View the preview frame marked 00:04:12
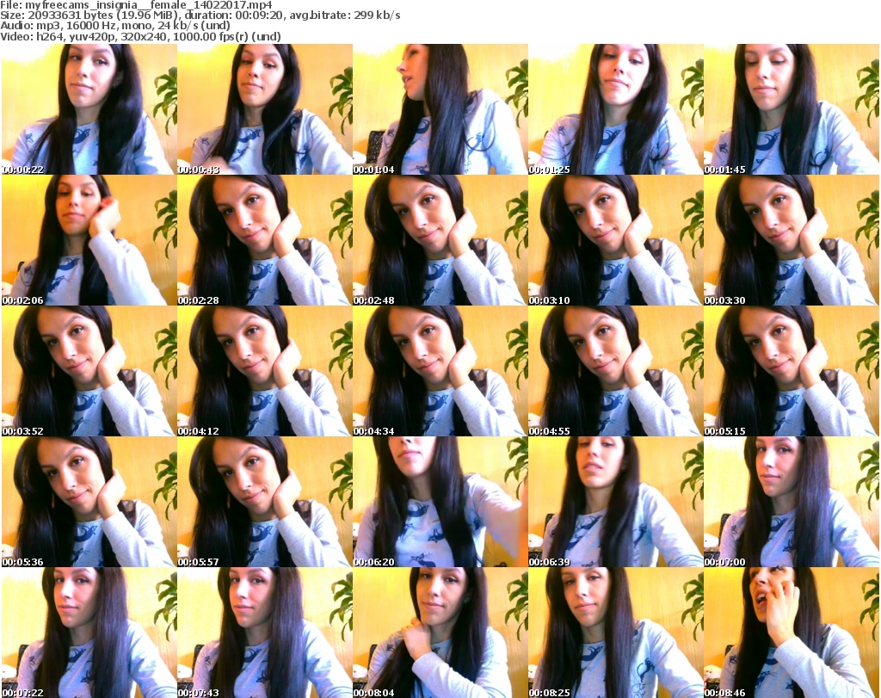Viewport: 881px width, 698px height. click(265, 371)
